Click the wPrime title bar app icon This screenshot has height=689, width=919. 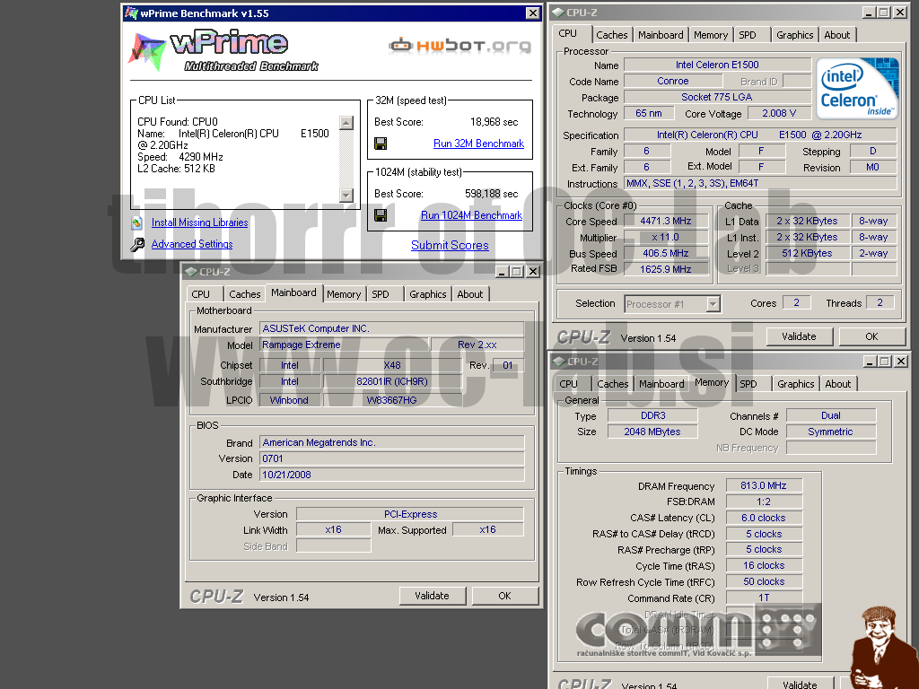[131, 13]
